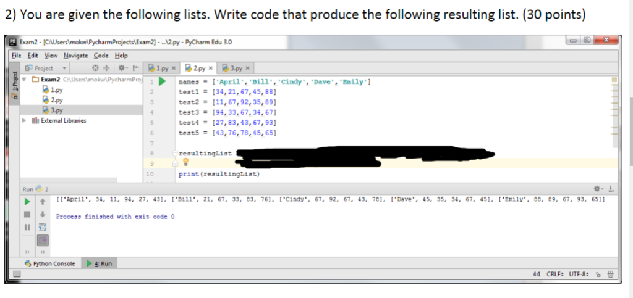Open Python Console tool window
The height and width of the screenshot is (298, 633).
pos(51,264)
